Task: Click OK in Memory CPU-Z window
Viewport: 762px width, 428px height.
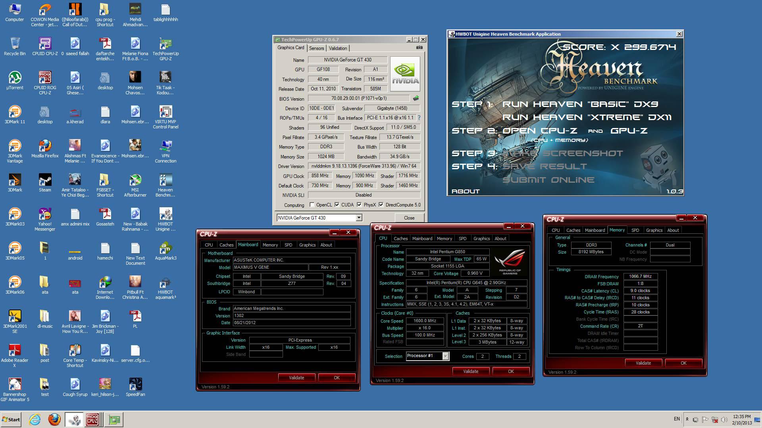Action: point(683,363)
